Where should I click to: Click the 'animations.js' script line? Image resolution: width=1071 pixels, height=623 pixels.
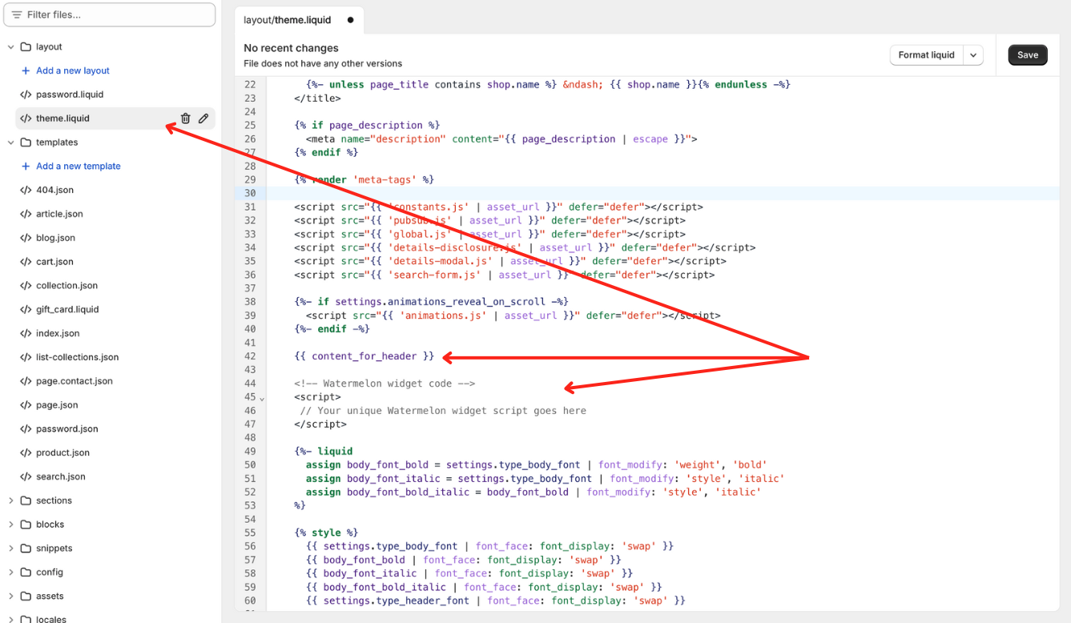click(x=513, y=316)
